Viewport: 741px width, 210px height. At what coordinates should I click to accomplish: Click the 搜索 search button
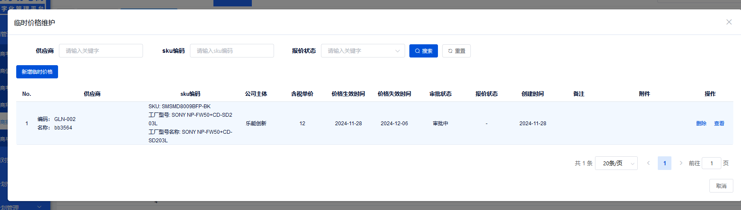pos(423,51)
